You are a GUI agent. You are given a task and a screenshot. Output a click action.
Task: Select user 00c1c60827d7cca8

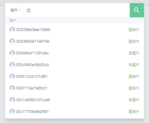coord(74,100)
